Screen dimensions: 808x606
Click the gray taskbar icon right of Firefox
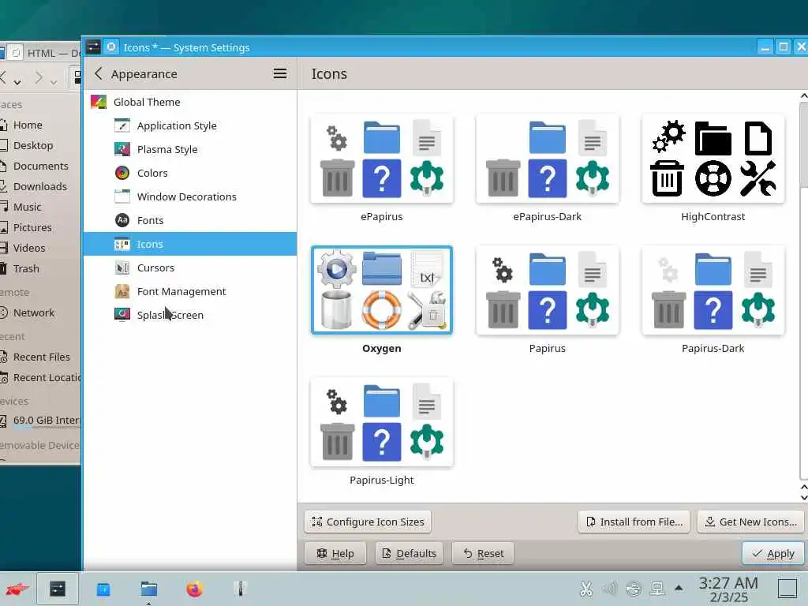(240, 589)
